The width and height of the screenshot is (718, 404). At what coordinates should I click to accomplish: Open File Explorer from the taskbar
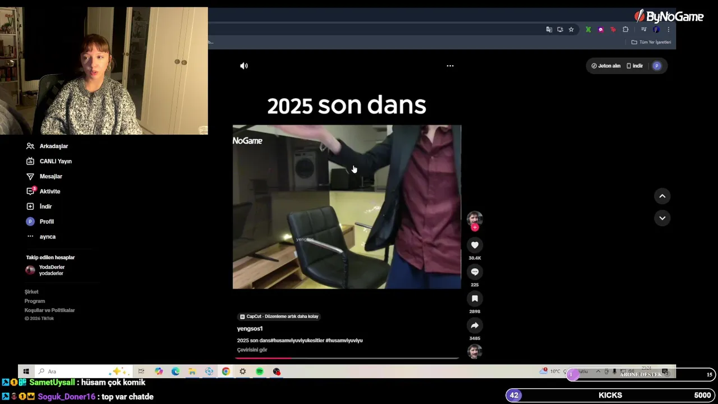click(x=192, y=371)
